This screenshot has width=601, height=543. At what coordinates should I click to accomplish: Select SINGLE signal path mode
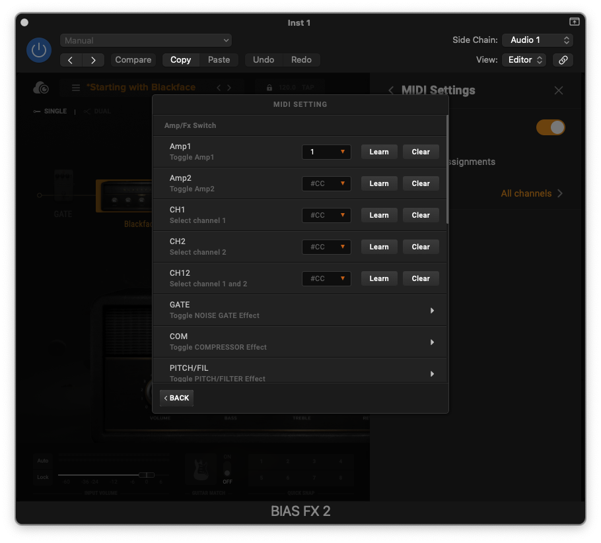(x=50, y=111)
